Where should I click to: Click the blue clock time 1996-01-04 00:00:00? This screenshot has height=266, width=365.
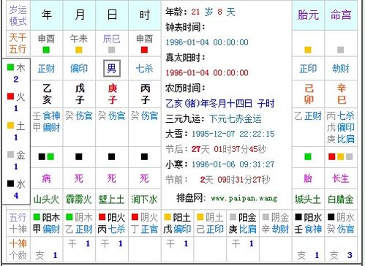click(x=207, y=42)
